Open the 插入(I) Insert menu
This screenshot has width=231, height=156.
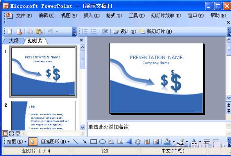[x=91, y=16]
